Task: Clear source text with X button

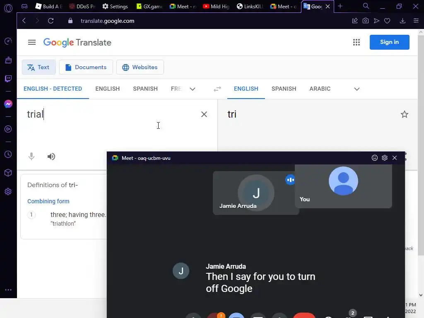Action: [204, 114]
